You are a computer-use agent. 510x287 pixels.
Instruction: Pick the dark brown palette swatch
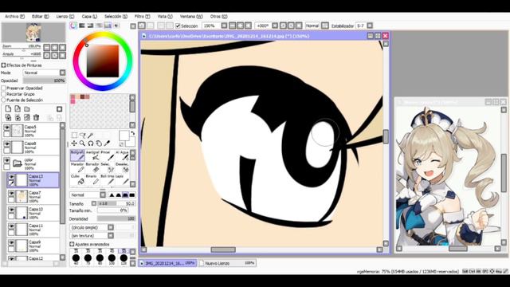click(83, 96)
